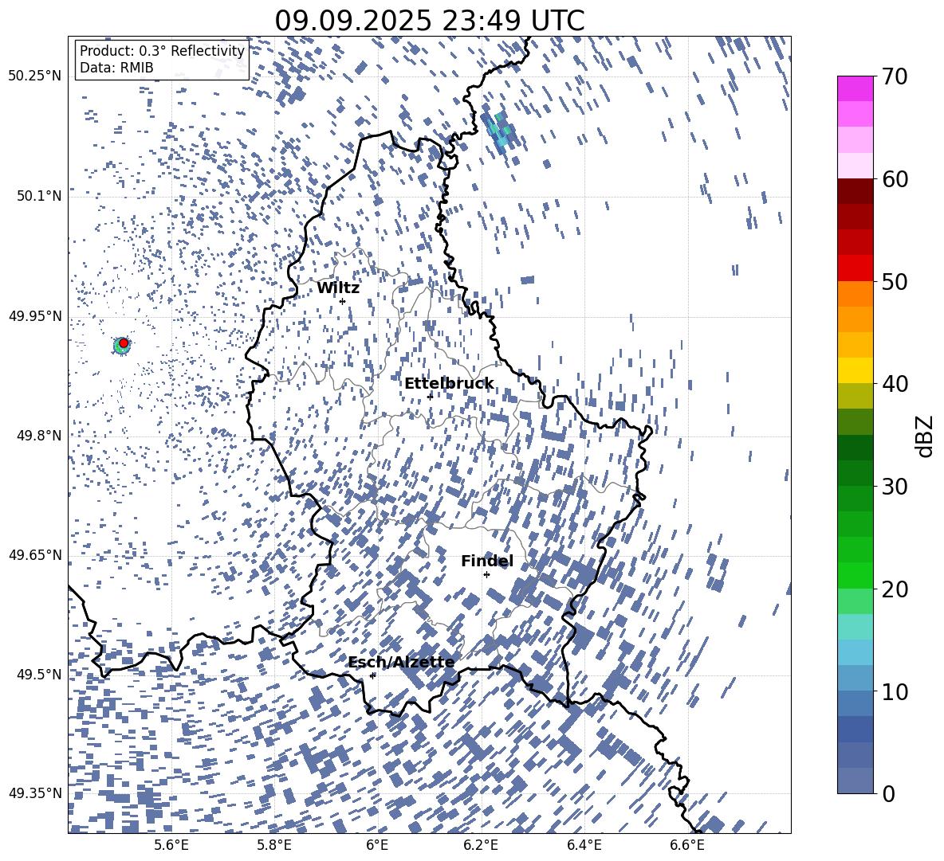Click the 6°E longitude label
Viewport: 944px width, 861px height.
[377, 845]
